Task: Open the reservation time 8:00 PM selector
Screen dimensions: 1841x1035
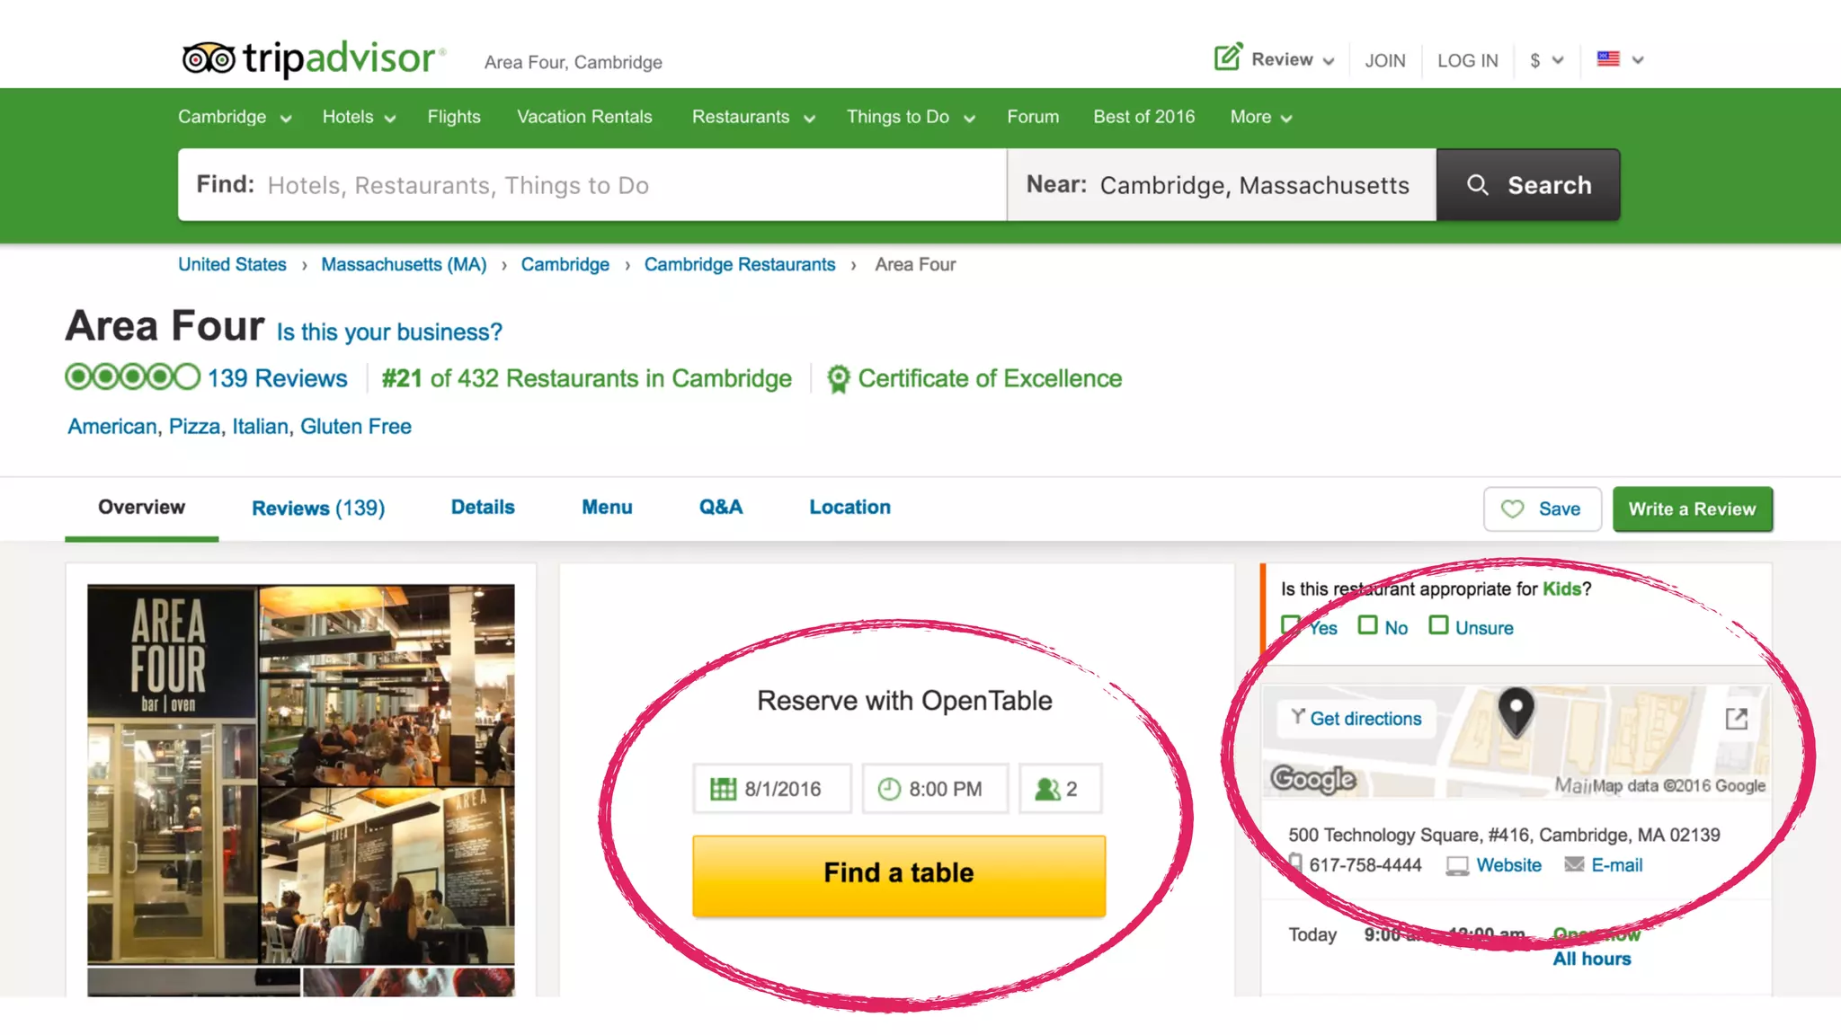Action: (x=935, y=789)
